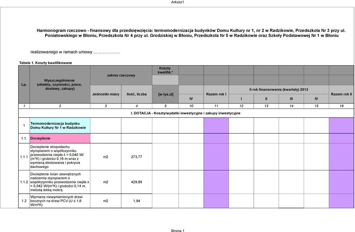Click the 'Wymiana niewymienionych drzwi bocznych' cell
Image resolution: width=355 pixels, height=232 pixels.
(x=60, y=201)
